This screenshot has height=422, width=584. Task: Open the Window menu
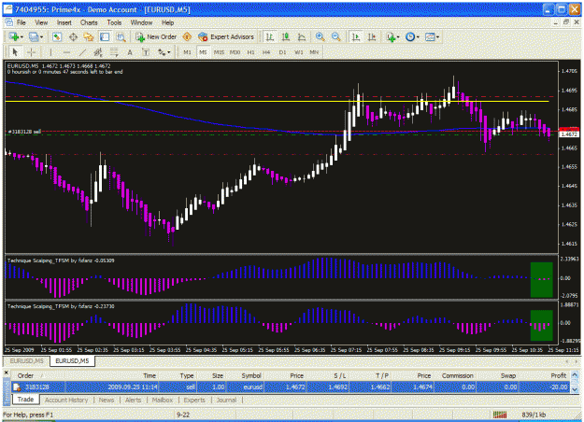[x=141, y=22]
